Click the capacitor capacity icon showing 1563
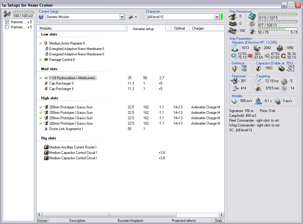Screen dimensions: 303x224 click(x=258, y=68)
